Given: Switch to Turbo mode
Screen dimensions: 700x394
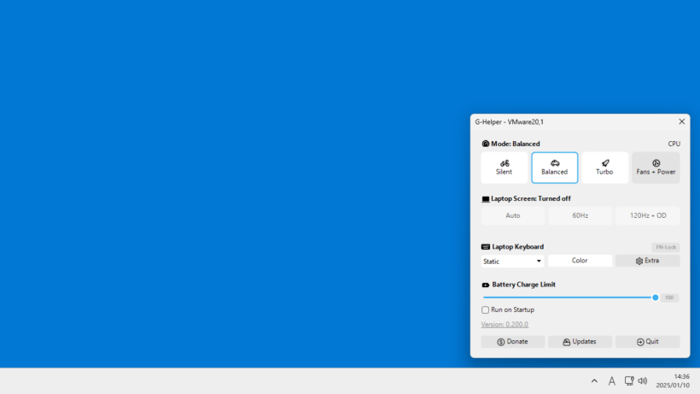Looking at the screenshot, I should [x=604, y=168].
